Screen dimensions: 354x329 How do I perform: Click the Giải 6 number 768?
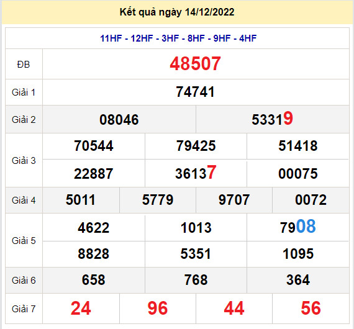pos(196,280)
